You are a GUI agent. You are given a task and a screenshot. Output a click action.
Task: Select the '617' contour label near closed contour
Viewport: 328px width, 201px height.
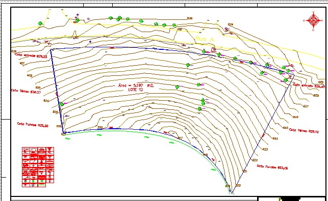(180, 138)
